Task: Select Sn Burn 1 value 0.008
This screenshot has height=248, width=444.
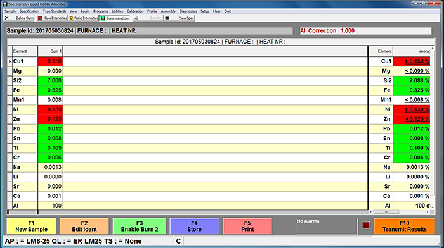Action: tap(50, 138)
